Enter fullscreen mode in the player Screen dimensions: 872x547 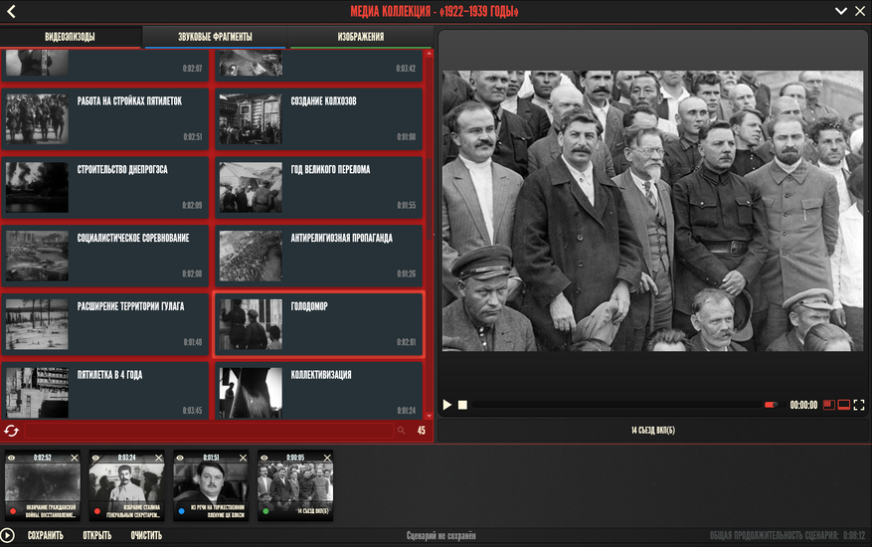click(859, 405)
